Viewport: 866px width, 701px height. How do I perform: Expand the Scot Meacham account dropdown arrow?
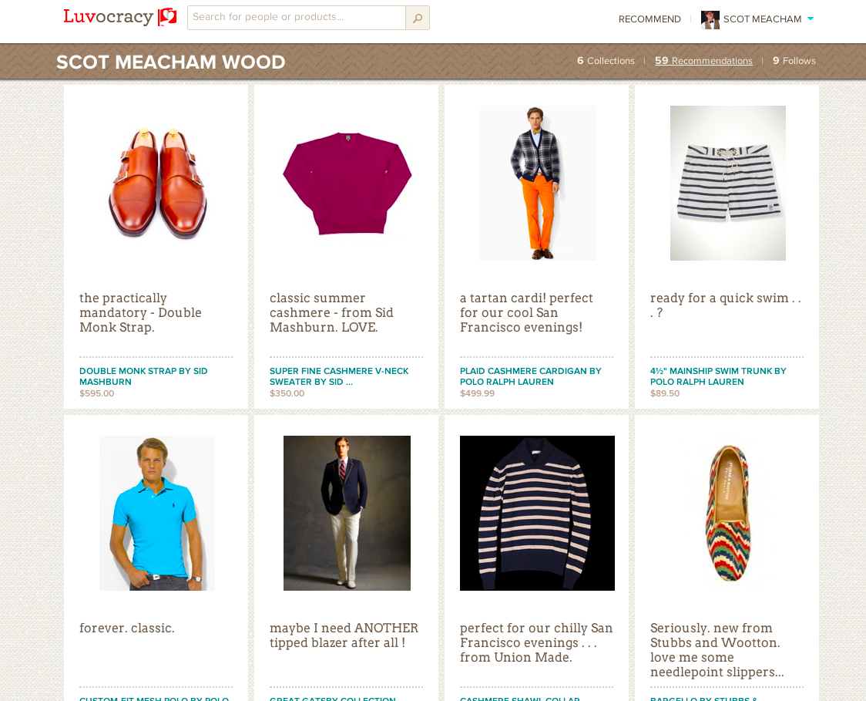(811, 19)
